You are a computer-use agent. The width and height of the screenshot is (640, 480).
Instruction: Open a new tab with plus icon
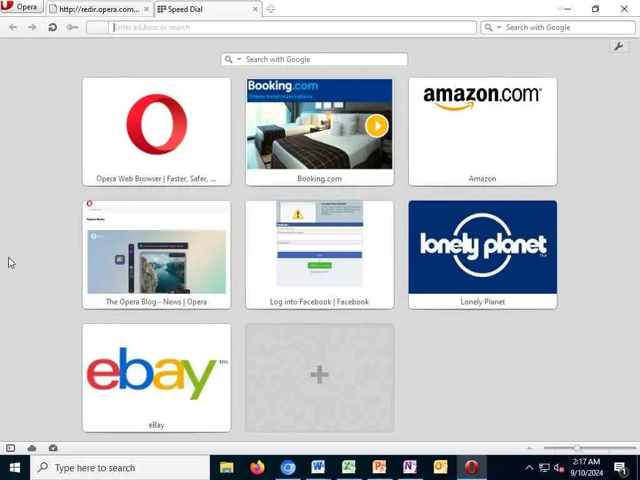click(271, 9)
